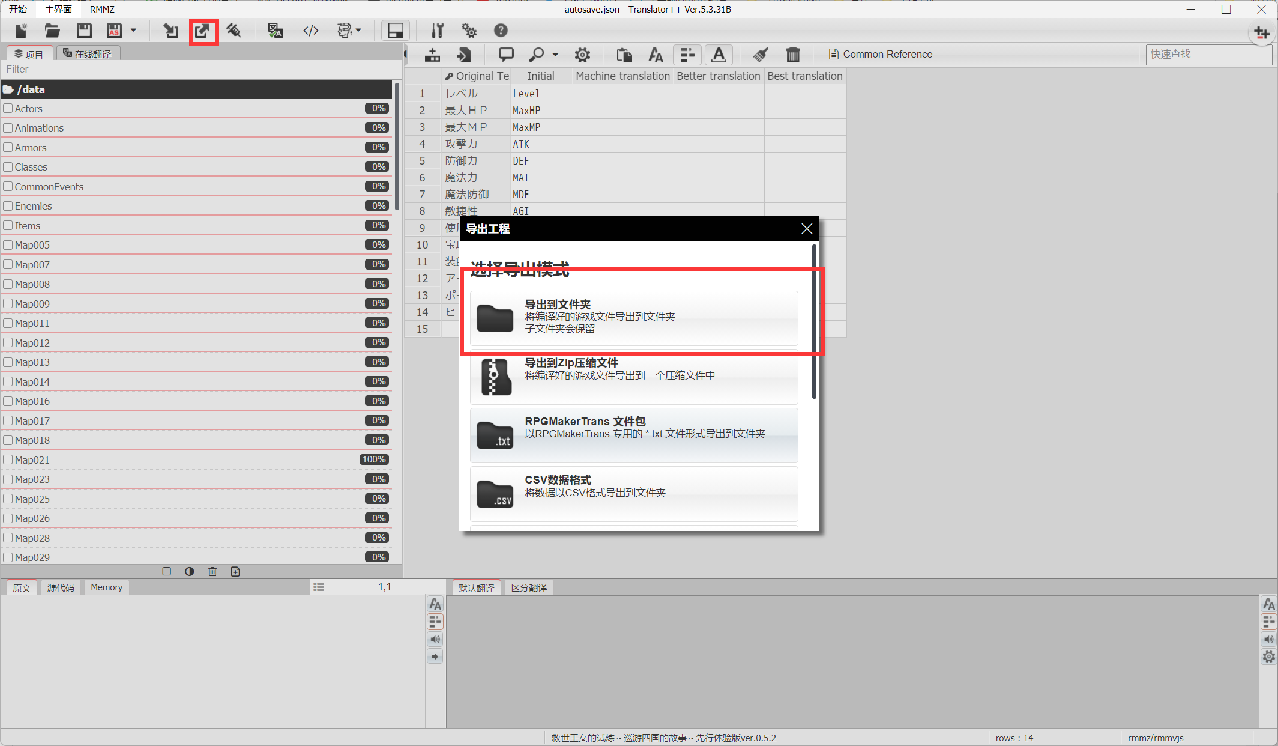Check the Map021 file checkbox

click(8, 460)
